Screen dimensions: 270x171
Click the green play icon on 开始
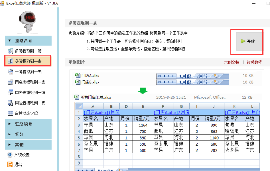(x=243, y=41)
